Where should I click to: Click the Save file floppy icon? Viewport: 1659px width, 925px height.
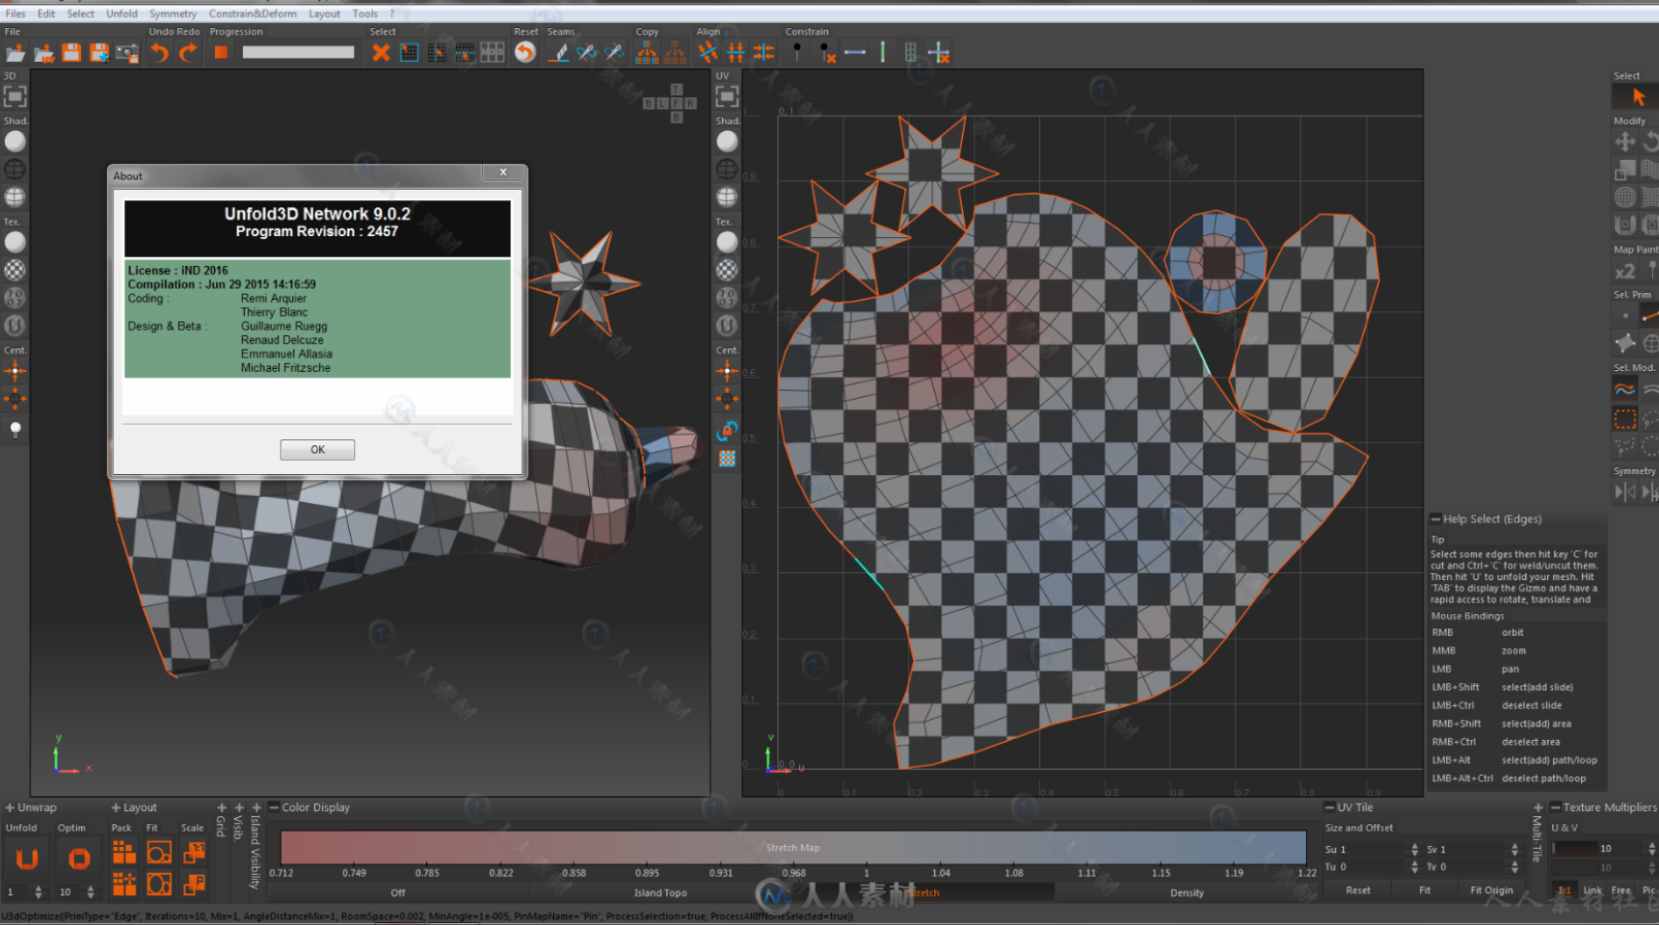(71, 53)
